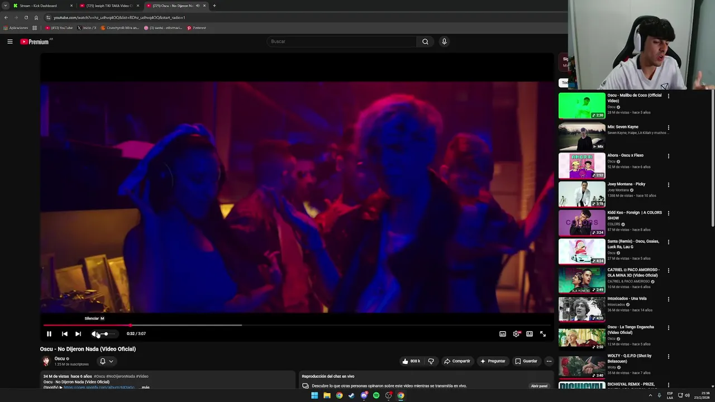This screenshot has height=402, width=715.
Task: Toggle subtitles in the player
Action: pos(503,334)
